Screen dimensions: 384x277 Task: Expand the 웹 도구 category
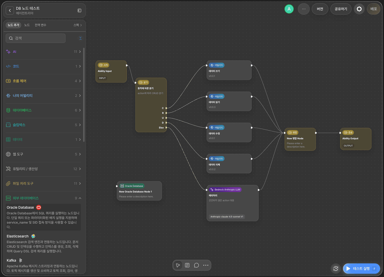click(43, 154)
